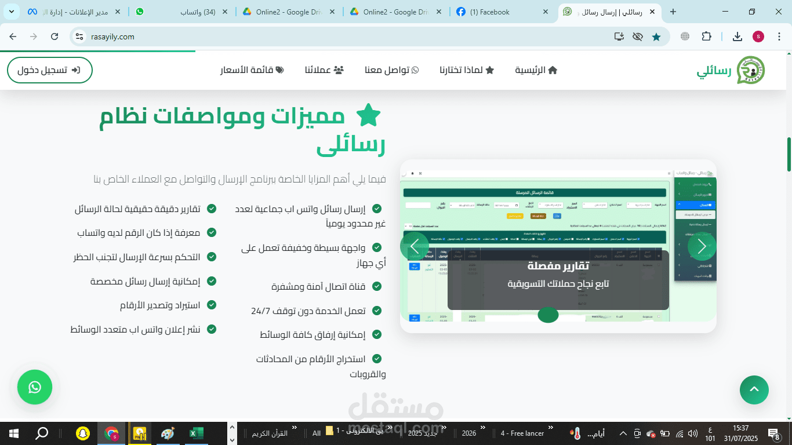Screen dimensions: 792x445
Task: Open the Chrome extensions puzzle icon
Action: tap(706, 37)
